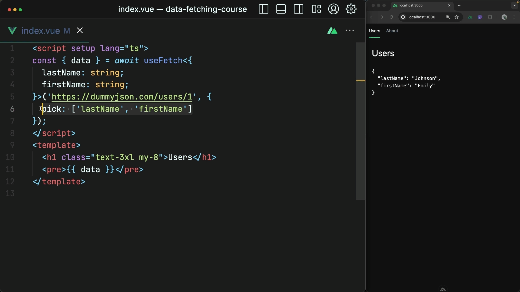The height and width of the screenshot is (292, 520).
Task: Close the index.vue editor tab
Action: 80,31
